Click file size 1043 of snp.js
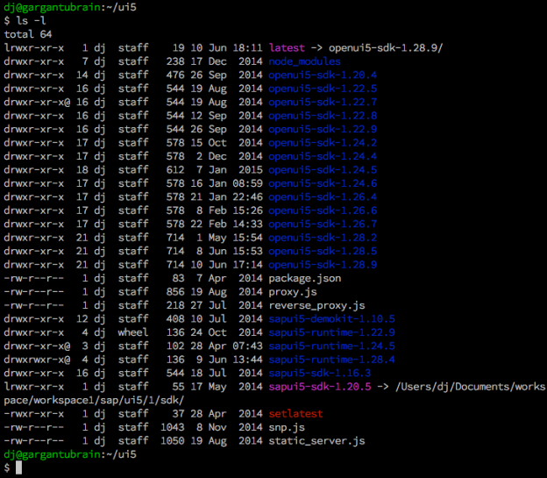 [173, 427]
